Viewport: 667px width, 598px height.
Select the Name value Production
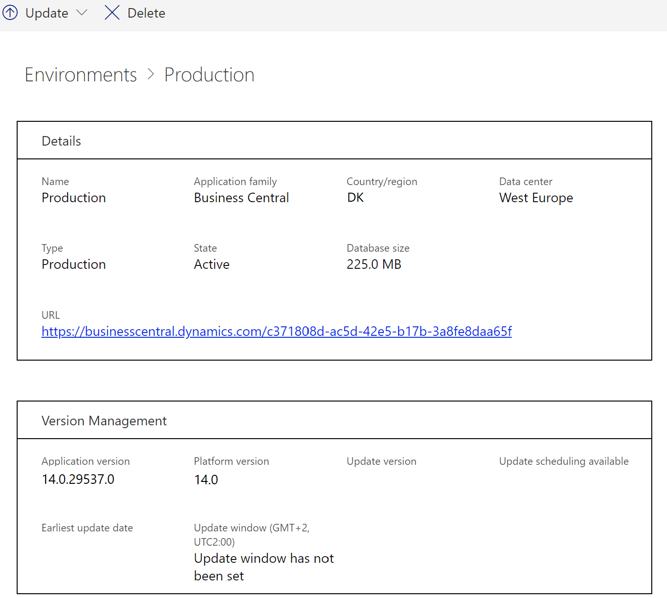[74, 197]
